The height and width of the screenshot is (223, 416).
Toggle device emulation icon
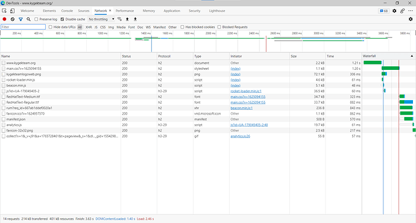coord(12,11)
